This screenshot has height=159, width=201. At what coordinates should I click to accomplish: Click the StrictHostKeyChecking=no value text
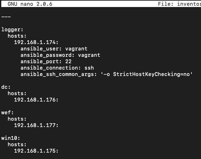[x=151, y=74]
